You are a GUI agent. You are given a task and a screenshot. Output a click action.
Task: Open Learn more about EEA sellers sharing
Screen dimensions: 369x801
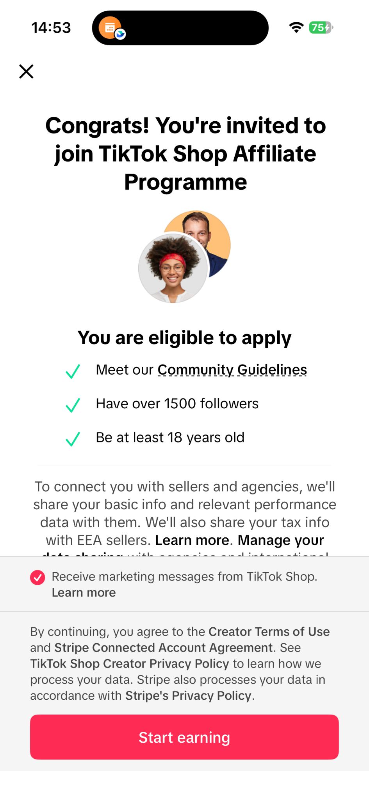click(x=192, y=540)
